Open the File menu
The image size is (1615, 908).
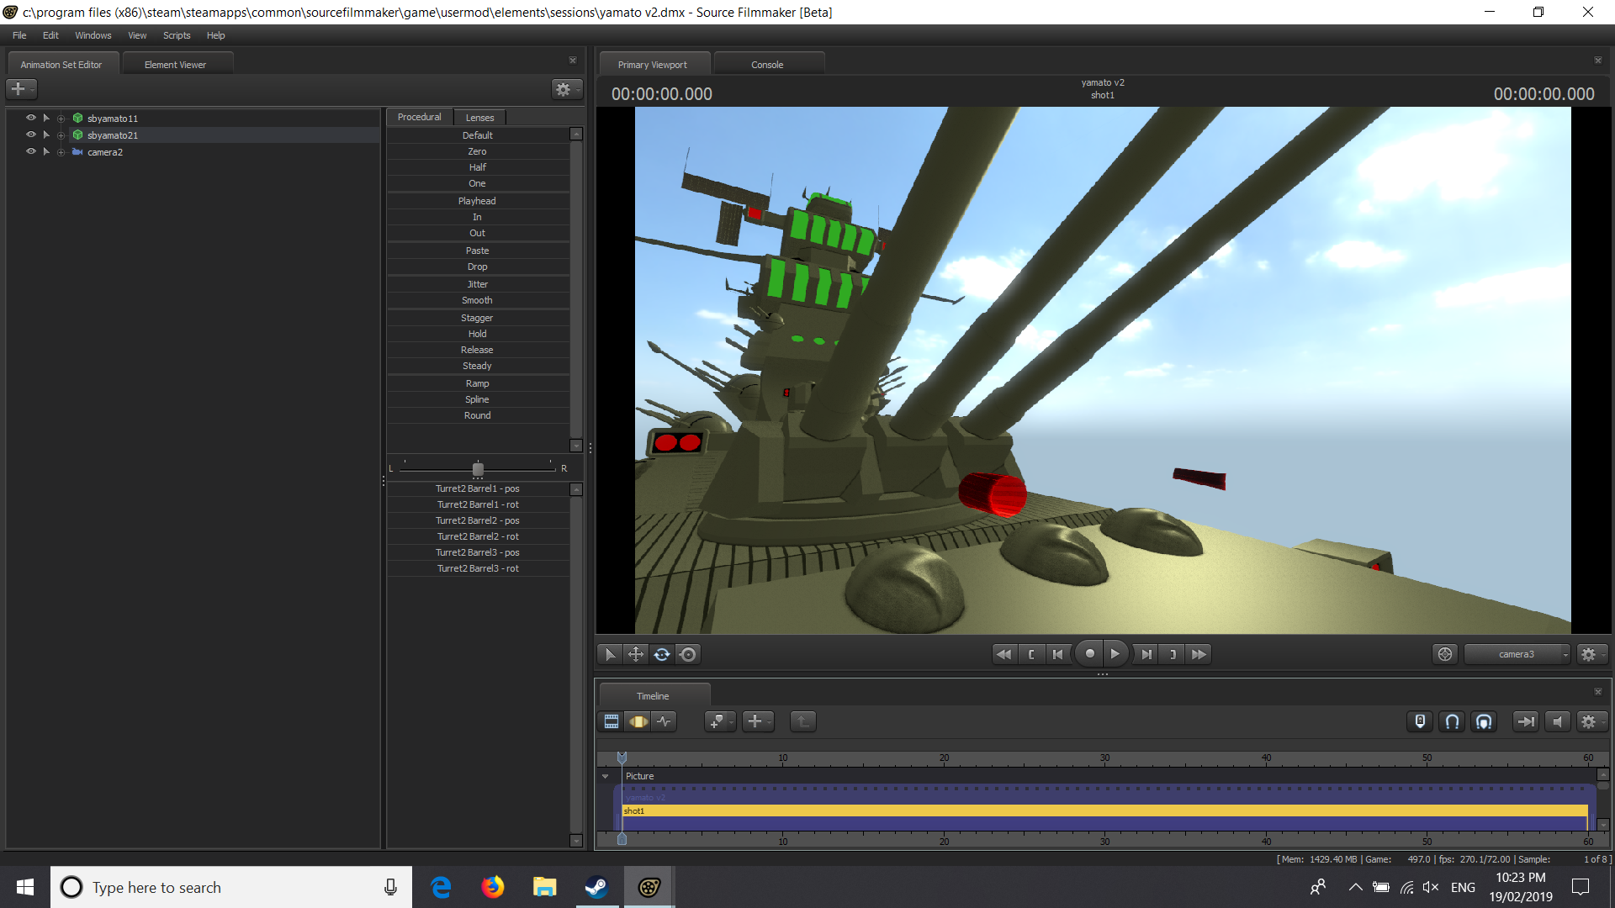tap(19, 35)
